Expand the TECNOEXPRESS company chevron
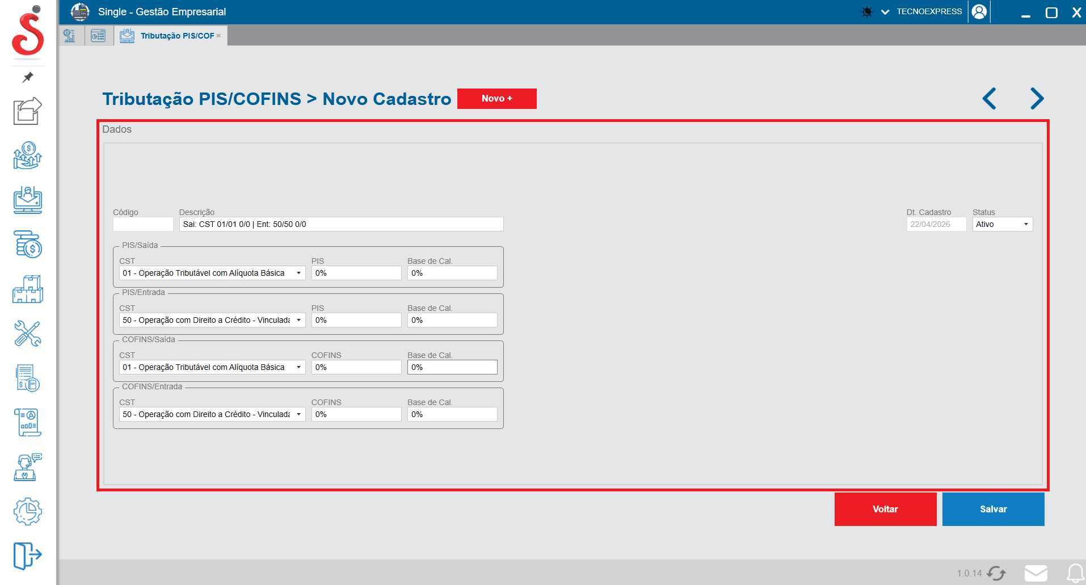The image size is (1086, 585). pos(885,12)
